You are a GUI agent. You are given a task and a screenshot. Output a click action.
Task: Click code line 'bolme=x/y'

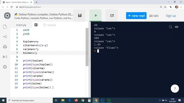point(30,53)
